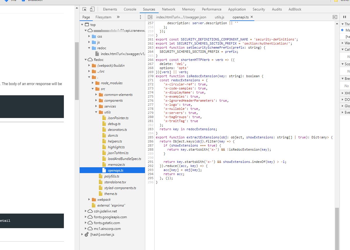Close the openapi.ts editor tab
The height and width of the screenshot is (250, 350).
pos(252,17)
